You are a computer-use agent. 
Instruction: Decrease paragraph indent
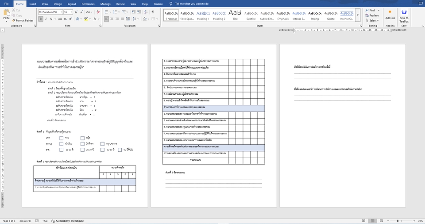133,12
